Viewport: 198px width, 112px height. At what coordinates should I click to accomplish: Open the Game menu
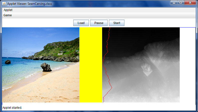[x=8, y=15]
